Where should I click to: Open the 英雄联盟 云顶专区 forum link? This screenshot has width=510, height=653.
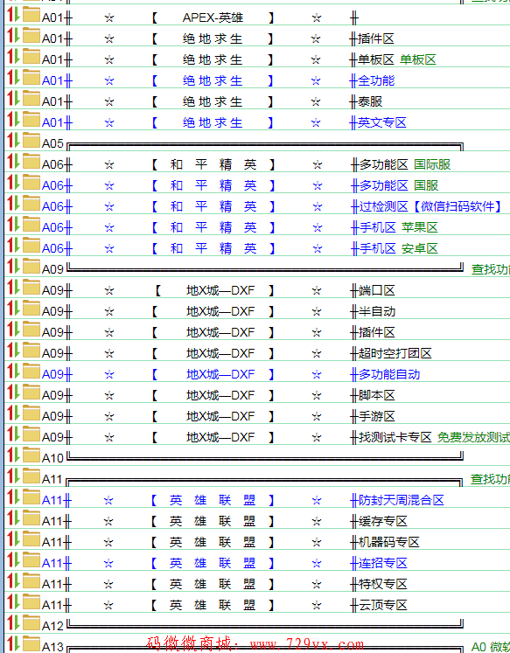pyautogui.click(x=225, y=605)
